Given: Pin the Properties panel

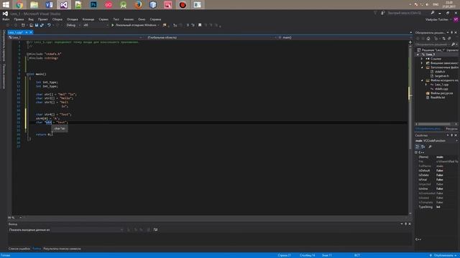Looking at the screenshot, I should click(452, 135).
